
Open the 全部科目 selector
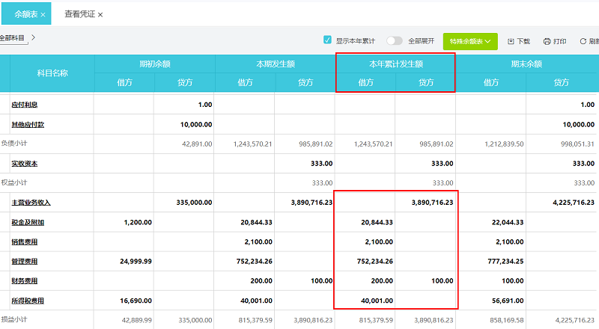(x=12, y=37)
